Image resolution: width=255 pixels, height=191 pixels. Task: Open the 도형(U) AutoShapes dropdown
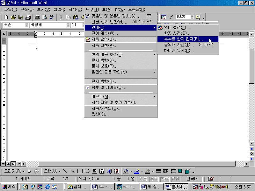pos(52,171)
